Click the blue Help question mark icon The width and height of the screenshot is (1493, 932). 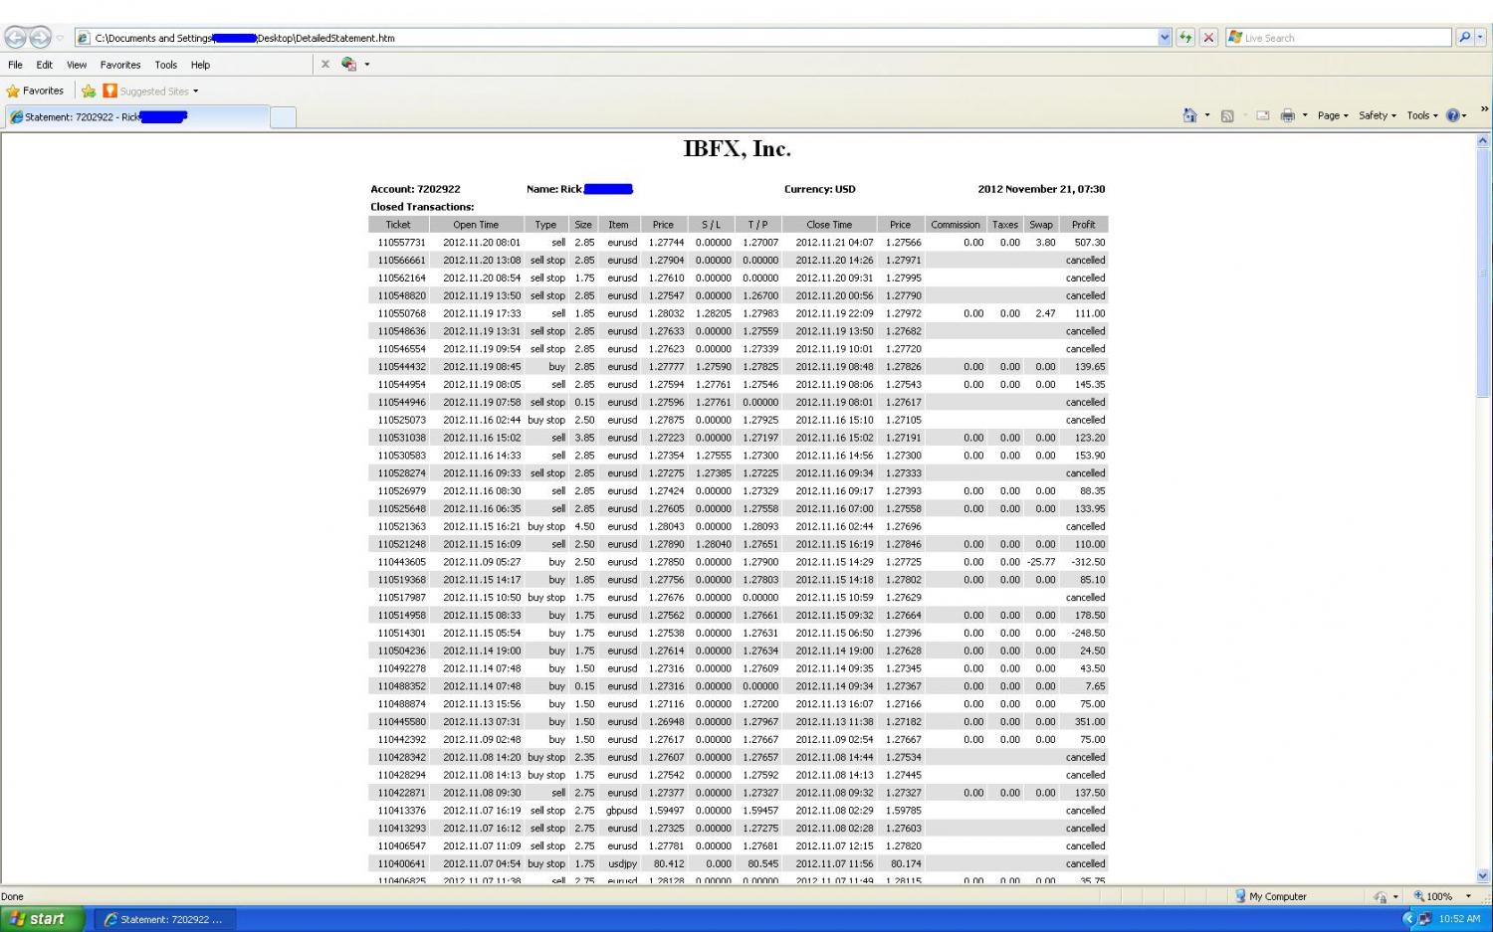pyautogui.click(x=1455, y=115)
